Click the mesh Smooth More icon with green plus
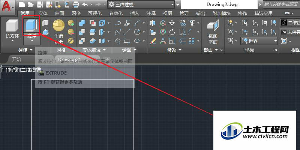The width and height of the screenshot is (300, 150). click(71, 23)
